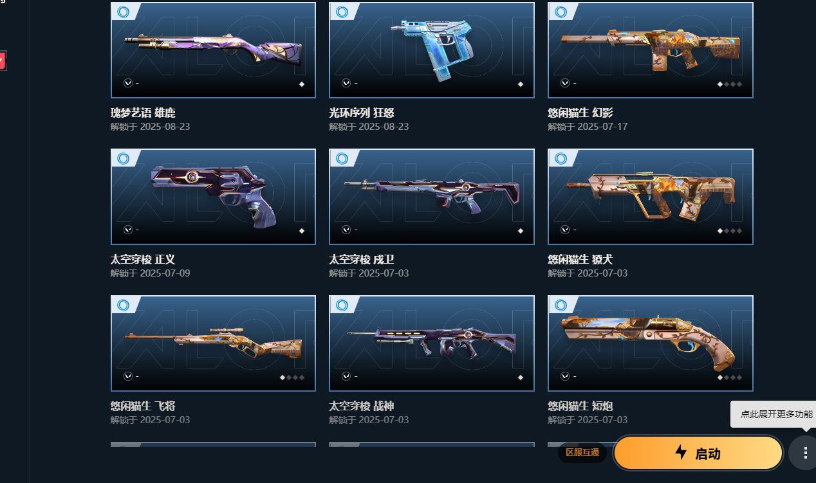This screenshot has width=816, height=483.
Task: Select the 太空穿梭 正义 revolver thumbnail
Action: click(213, 197)
